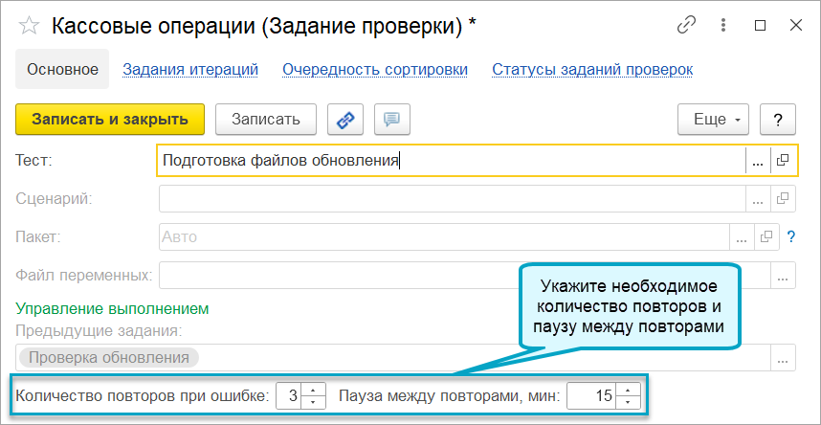The height and width of the screenshot is (425, 821).
Task: Open Очередность сортировки link tab
Action: (375, 69)
